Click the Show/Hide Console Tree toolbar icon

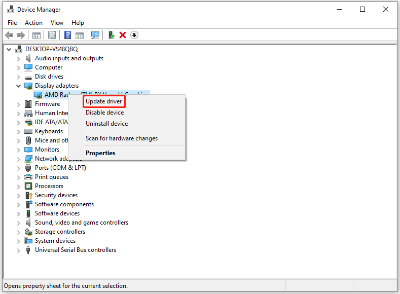(37, 35)
